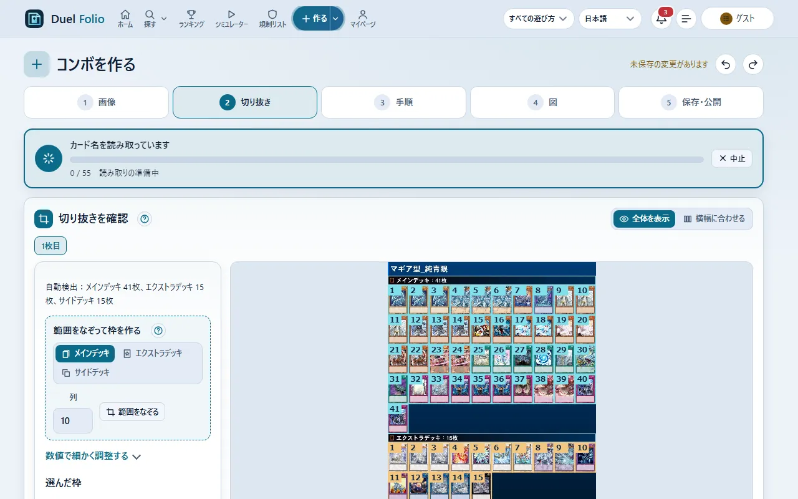
Task: Switch to step 4 図 tab
Action: (542, 102)
